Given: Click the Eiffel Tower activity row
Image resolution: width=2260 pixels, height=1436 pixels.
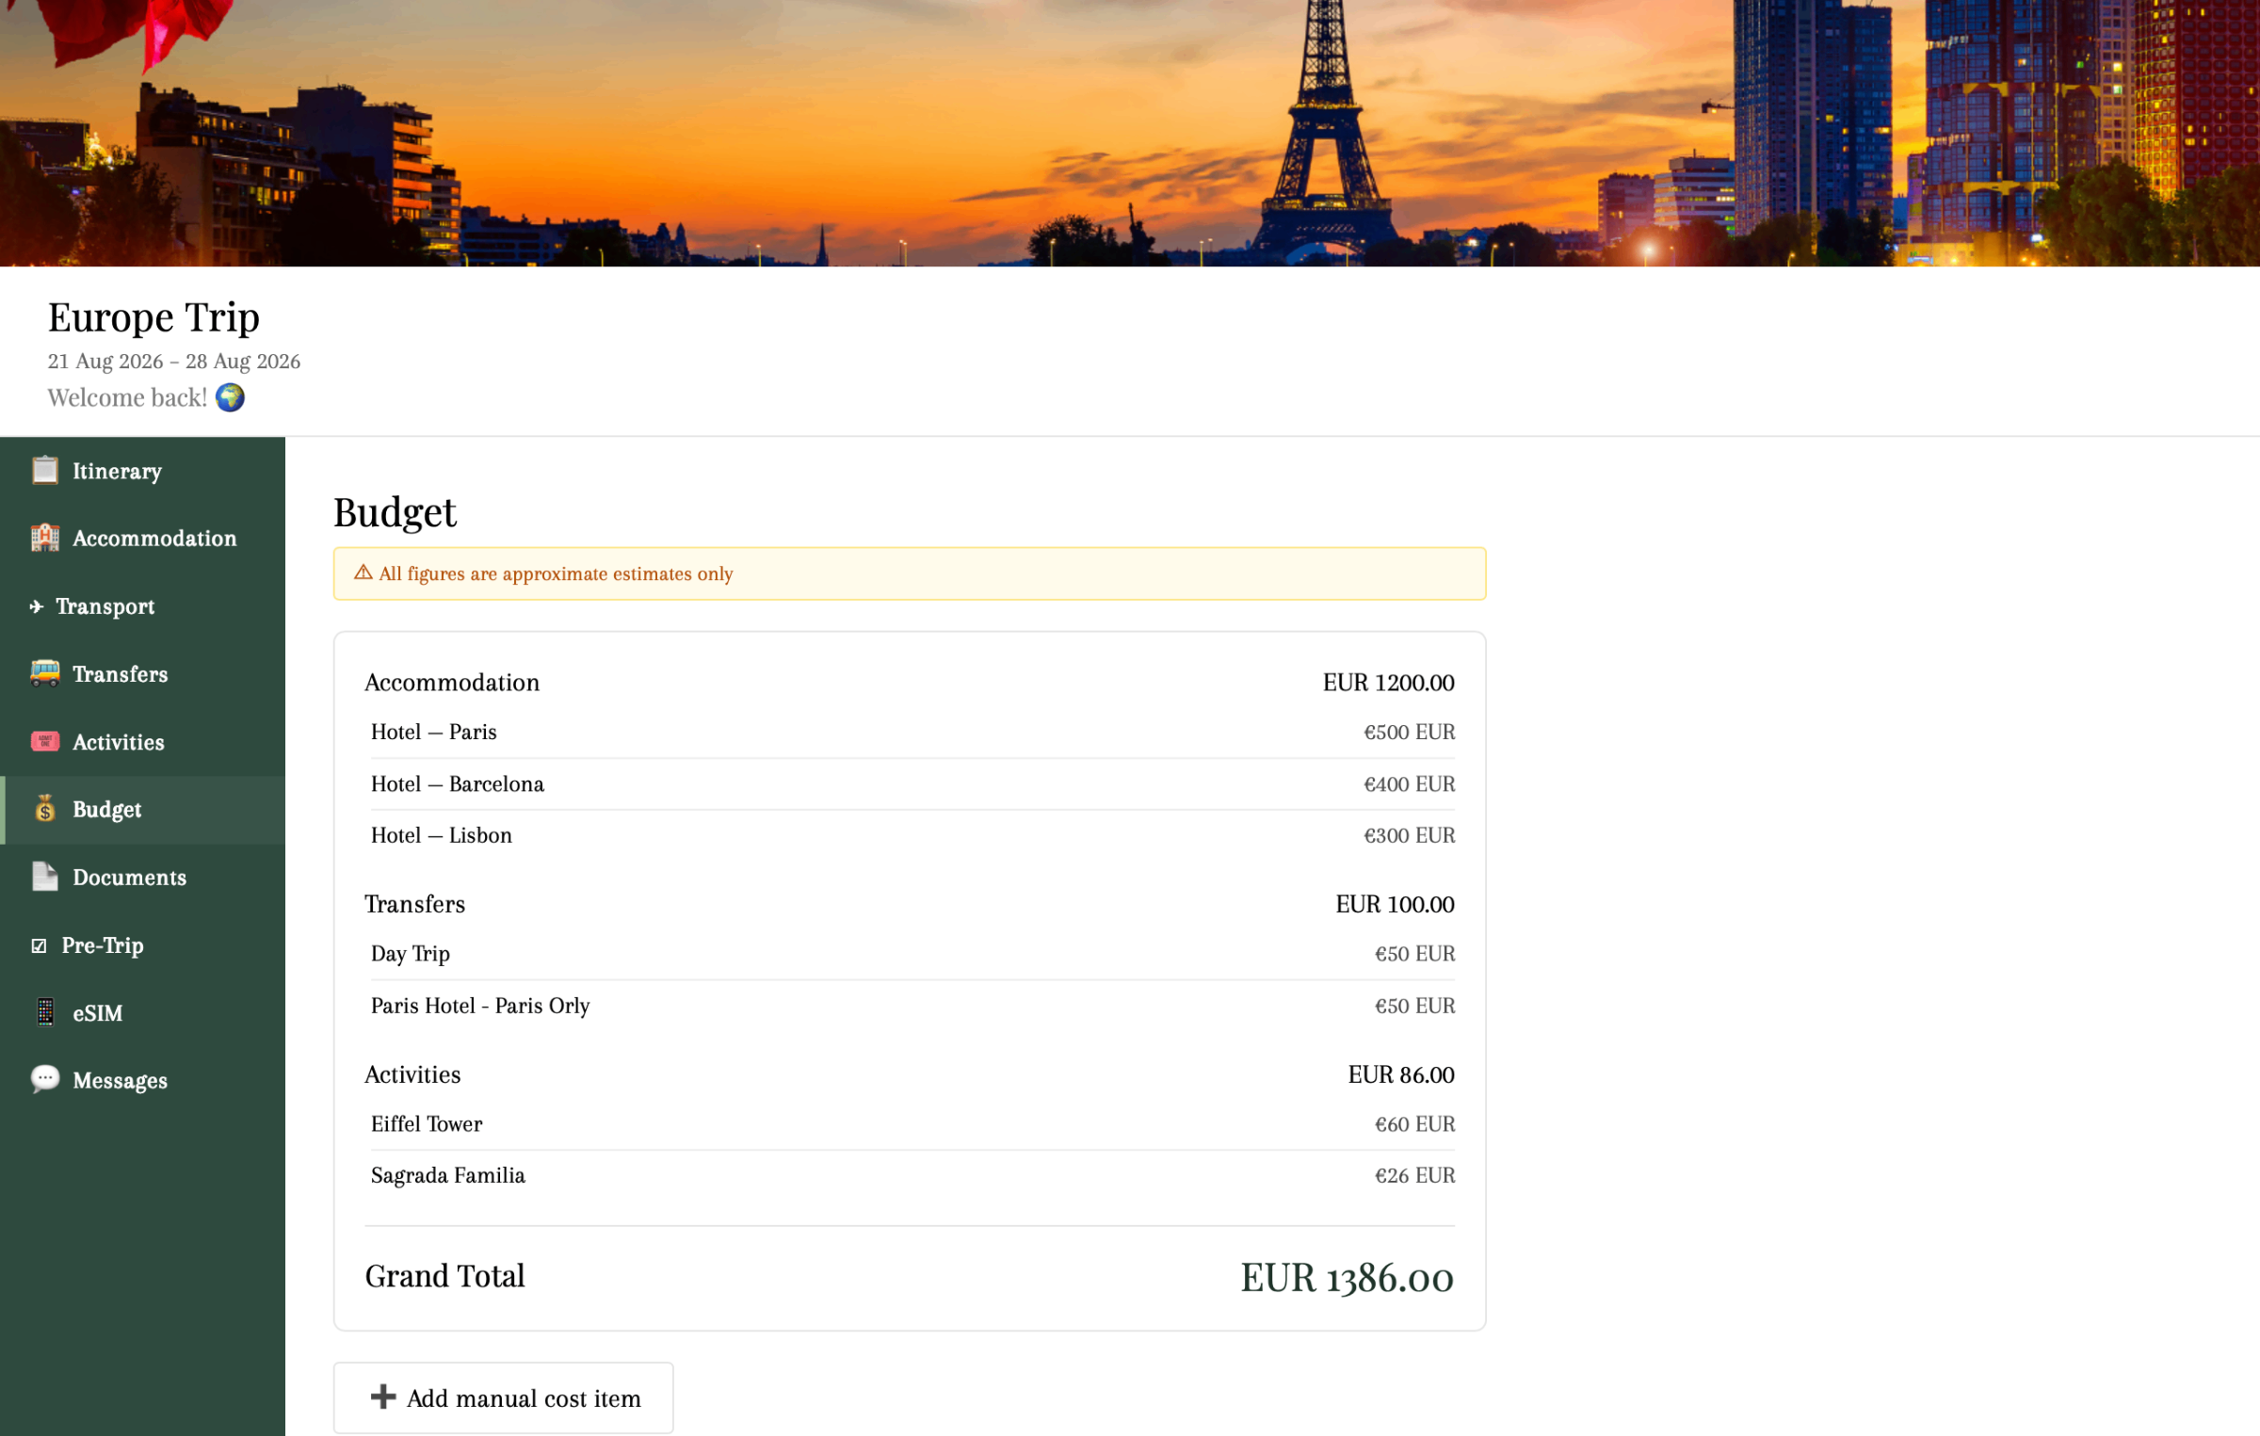Looking at the screenshot, I should pos(912,1124).
